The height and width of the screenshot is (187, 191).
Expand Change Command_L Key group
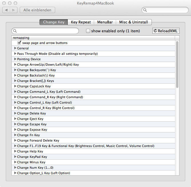[15, 91]
